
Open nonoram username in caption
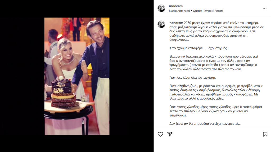coord(176,23)
